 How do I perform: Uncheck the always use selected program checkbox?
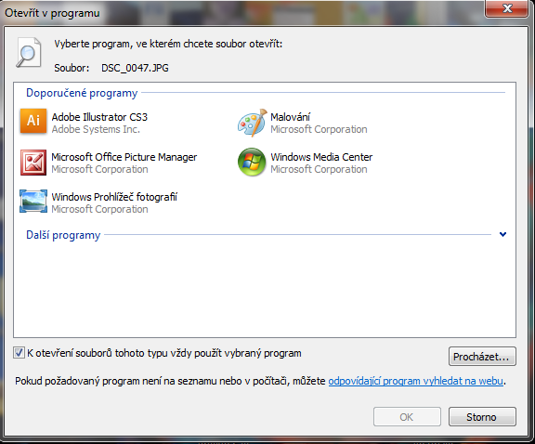pos(19,353)
